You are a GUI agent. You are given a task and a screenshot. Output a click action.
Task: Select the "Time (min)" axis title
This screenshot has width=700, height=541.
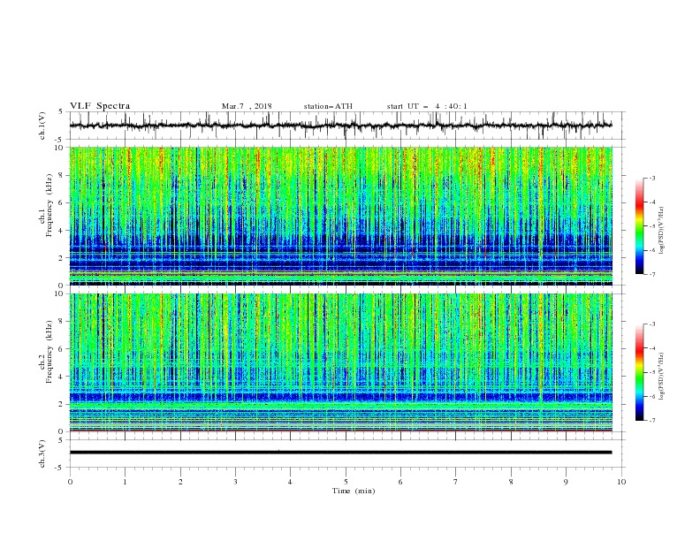coord(354,491)
